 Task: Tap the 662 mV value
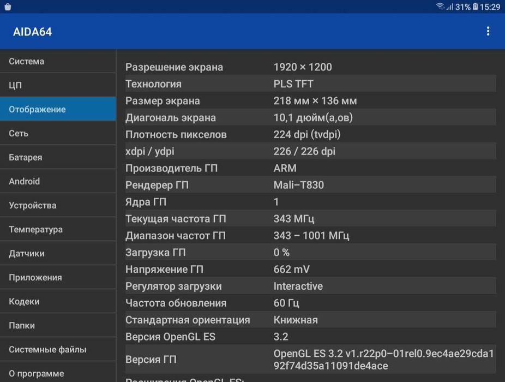pyautogui.click(x=291, y=269)
